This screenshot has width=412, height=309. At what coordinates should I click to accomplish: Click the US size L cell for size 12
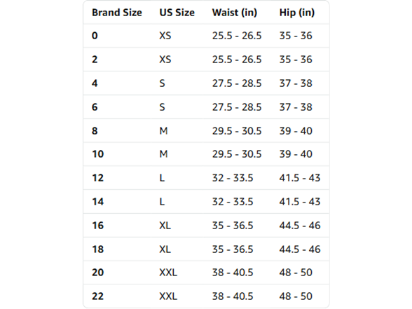(x=162, y=178)
